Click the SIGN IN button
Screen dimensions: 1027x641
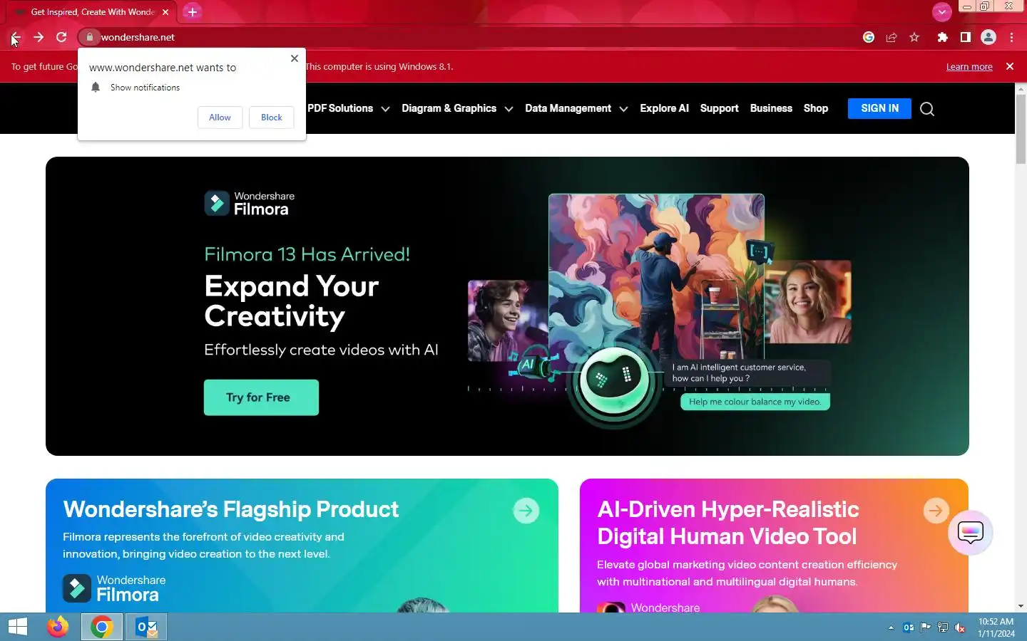[x=879, y=108]
